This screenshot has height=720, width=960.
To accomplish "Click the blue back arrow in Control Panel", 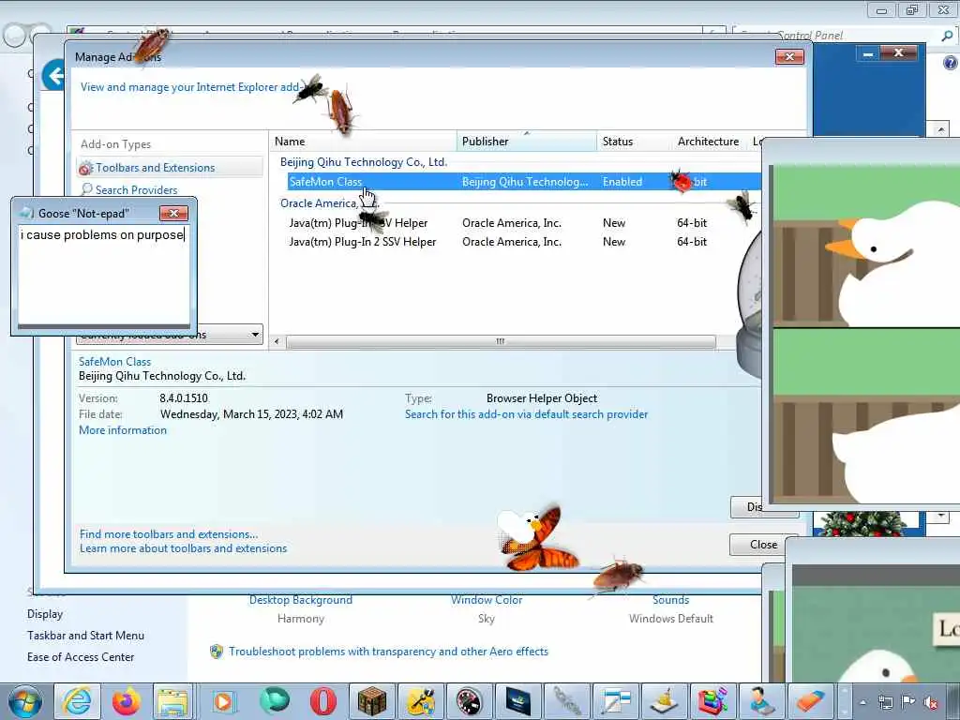I will (54, 76).
